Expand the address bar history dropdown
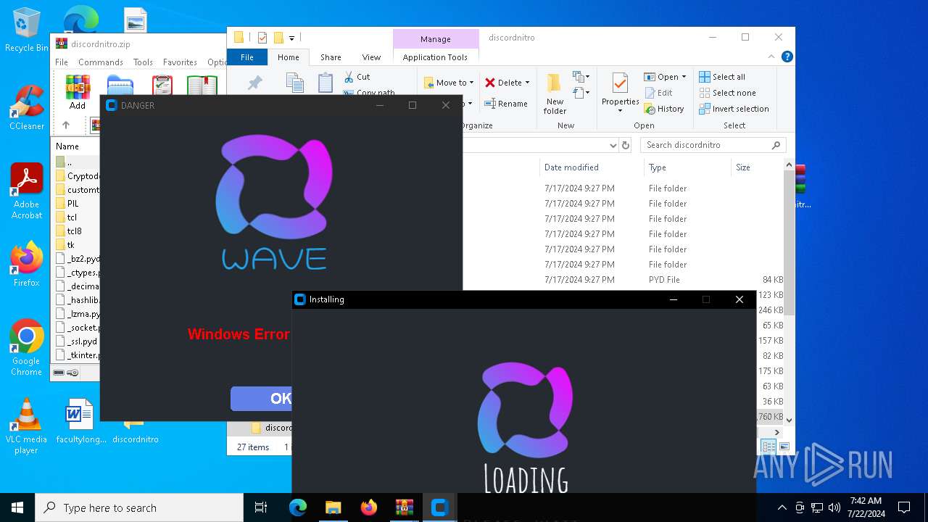Image resolution: width=928 pixels, height=522 pixels. point(613,145)
